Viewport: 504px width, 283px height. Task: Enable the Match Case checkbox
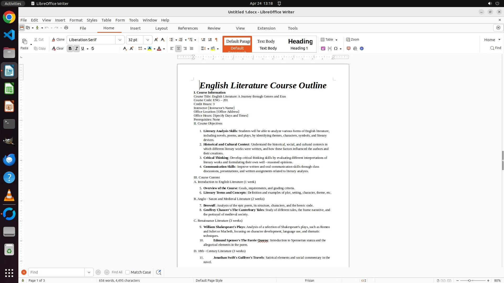click(128, 272)
